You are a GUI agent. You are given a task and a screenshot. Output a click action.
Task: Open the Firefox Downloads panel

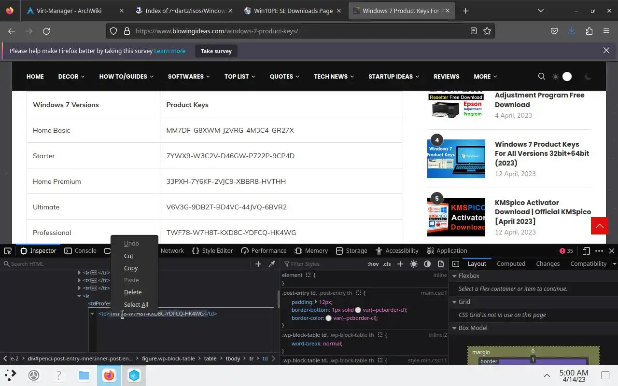(x=572, y=31)
